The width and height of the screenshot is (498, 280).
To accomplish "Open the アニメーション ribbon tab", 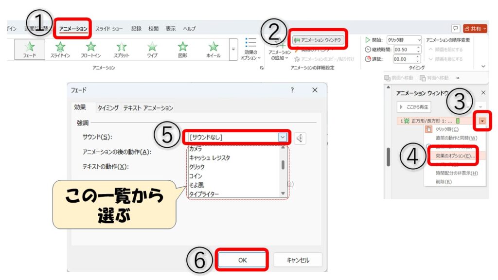I will point(73,29).
